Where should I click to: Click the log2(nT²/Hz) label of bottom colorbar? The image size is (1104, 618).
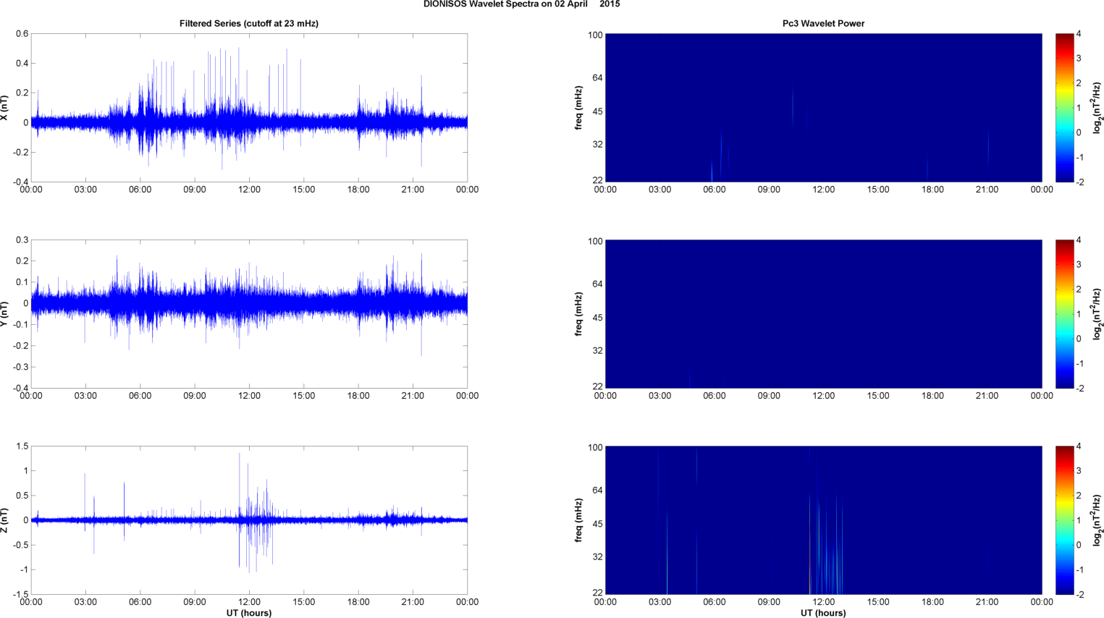[x=1097, y=520]
